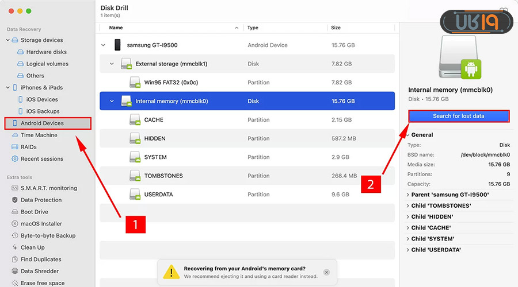Click the Search for lost data button

tap(459, 116)
